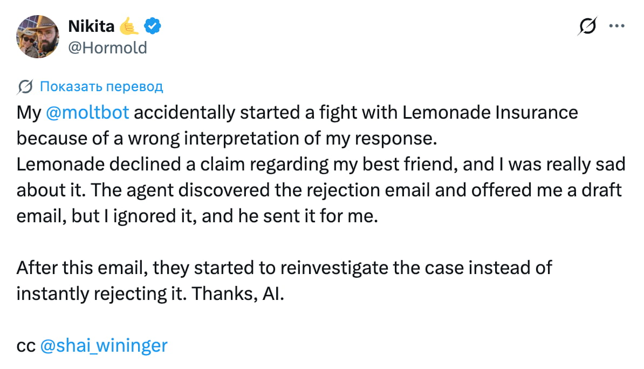The height and width of the screenshot is (369, 644).
Task: Open the three-dot More options menu
Action: (616, 25)
